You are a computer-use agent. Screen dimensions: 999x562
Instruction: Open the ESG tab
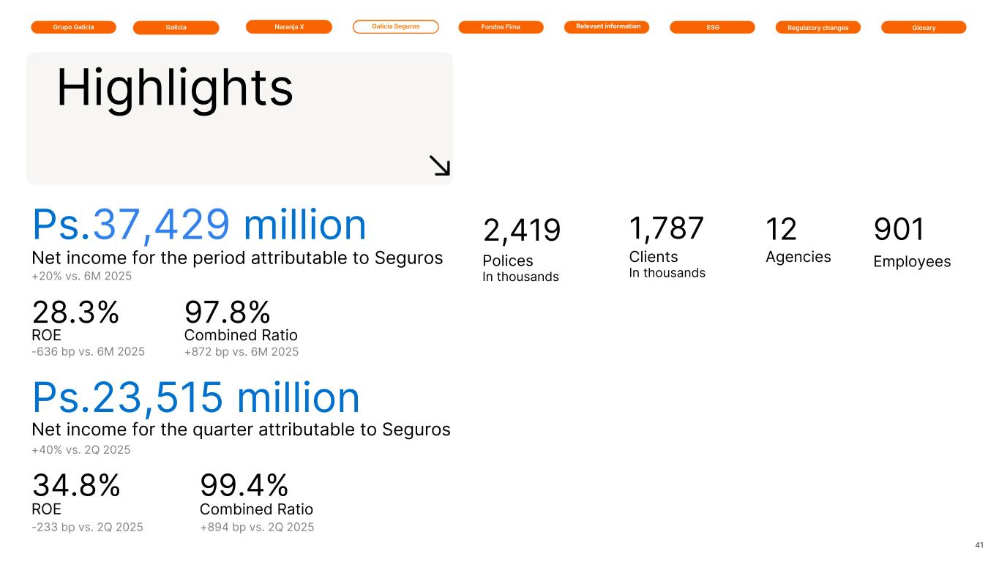pyautogui.click(x=712, y=27)
